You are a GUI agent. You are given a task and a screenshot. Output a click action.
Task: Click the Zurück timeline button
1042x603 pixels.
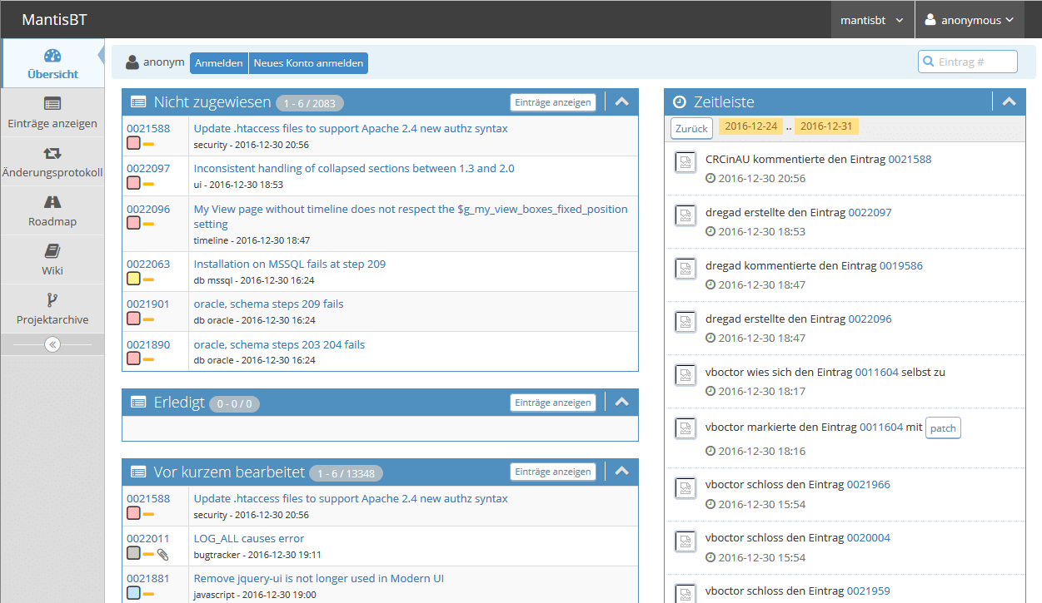coord(691,129)
